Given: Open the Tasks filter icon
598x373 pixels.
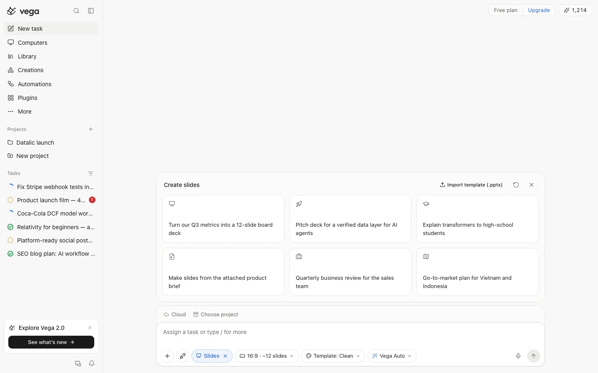Looking at the screenshot, I should pos(91,173).
